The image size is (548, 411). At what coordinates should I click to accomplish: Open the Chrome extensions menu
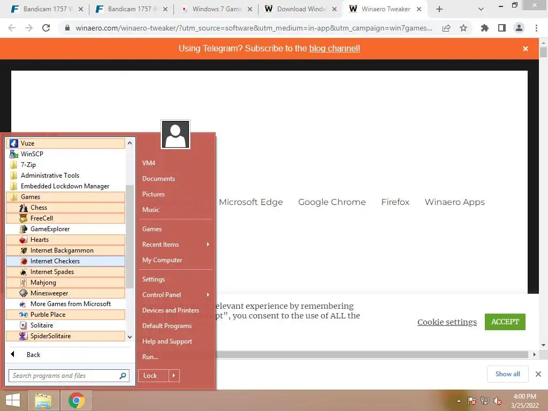coord(485,28)
